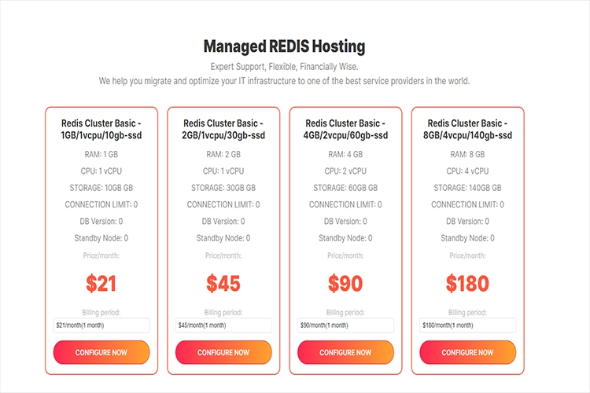Open the $90/month billing period selector
This screenshot has height=393, width=590.
pos(345,325)
